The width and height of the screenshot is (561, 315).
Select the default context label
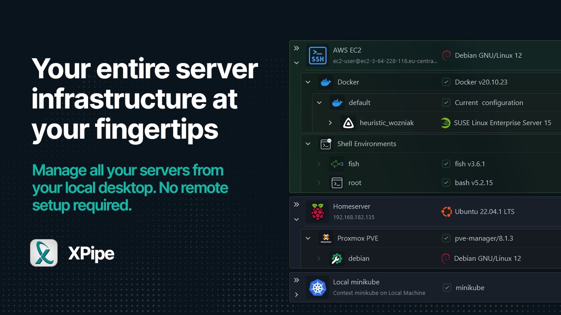(360, 103)
